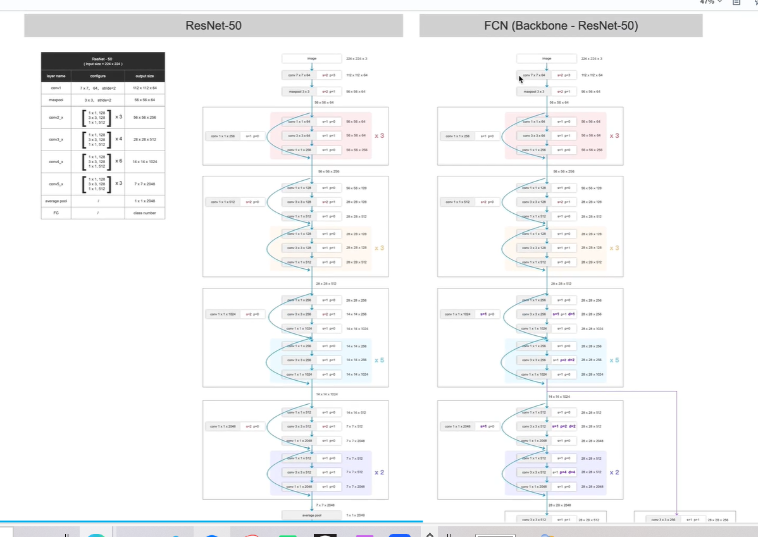Select the "conv3_x" table cell

click(56, 140)
